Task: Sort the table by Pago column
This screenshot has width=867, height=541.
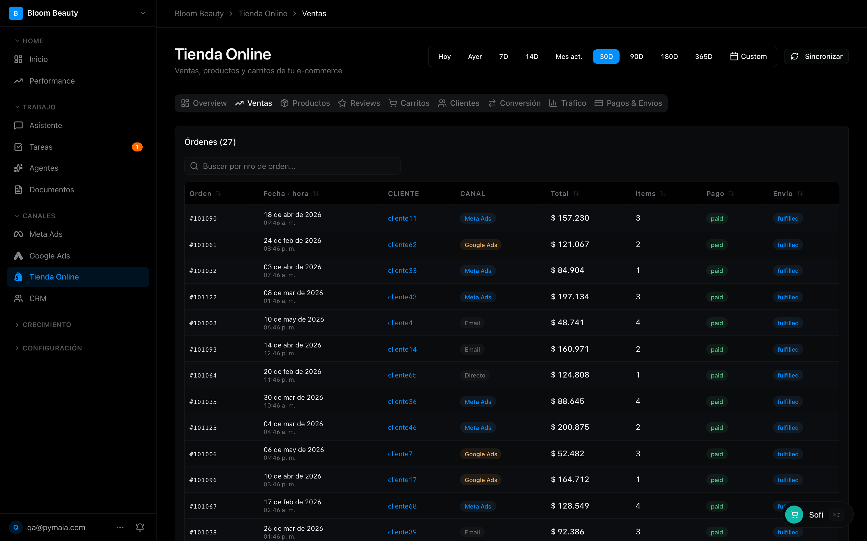Action: [x=720, y=194]
